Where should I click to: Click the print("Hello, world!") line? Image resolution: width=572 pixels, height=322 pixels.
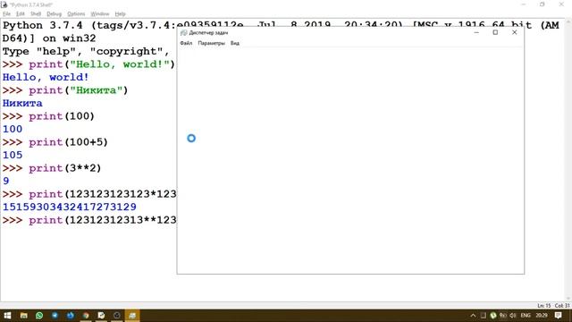pyautogui.click(x=88, y=64)
